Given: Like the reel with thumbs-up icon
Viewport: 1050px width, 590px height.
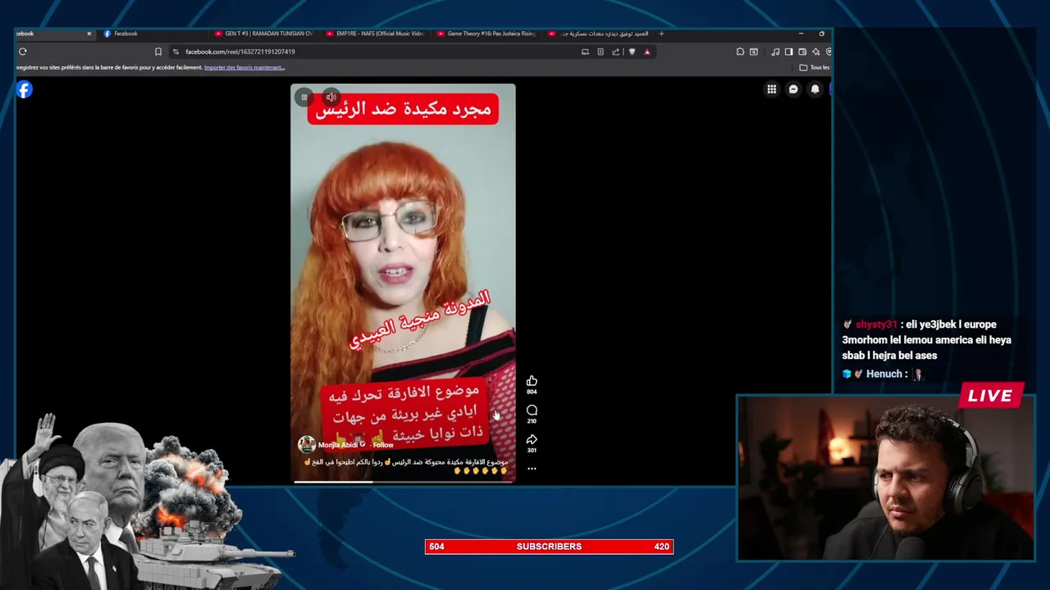Looking at the screenshot, I should [532, 381].
